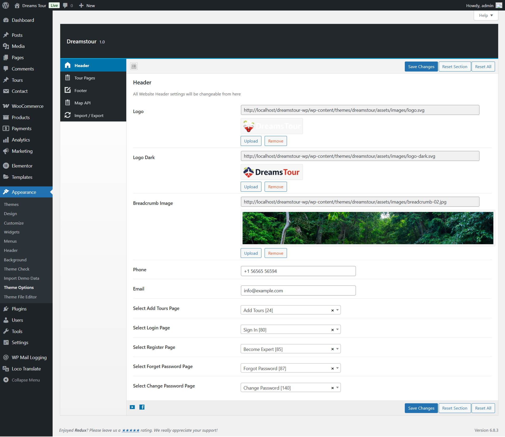Click the top Save Changes button
This screenshot has height=437, width=505.
[x=421, y=67]
